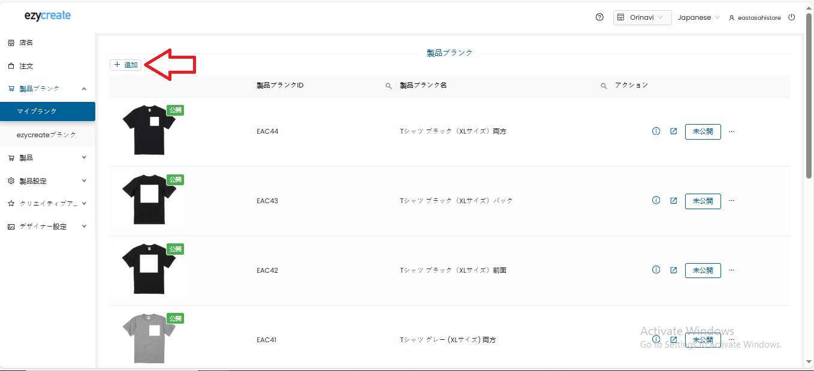Open info icon for EAC44 blank
Image resolution: width=814 pixels, height=371 pixels.
656,131
